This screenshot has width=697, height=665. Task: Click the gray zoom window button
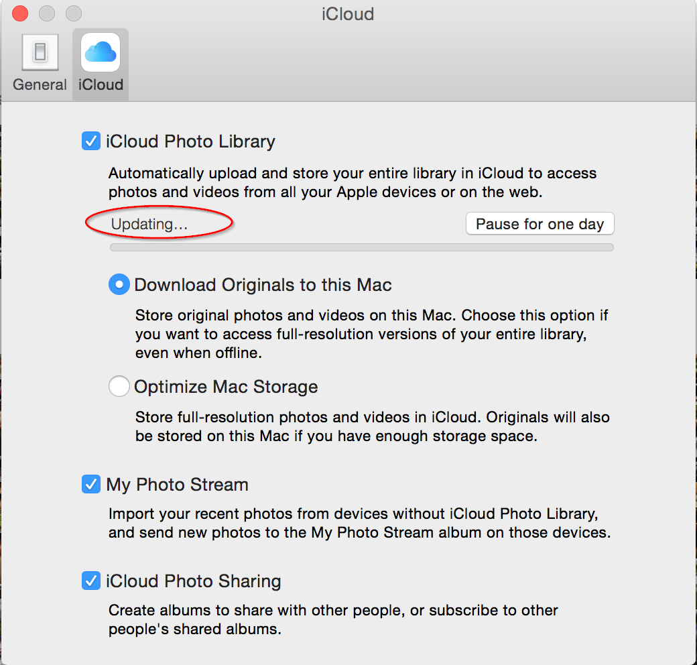[74, 13]
